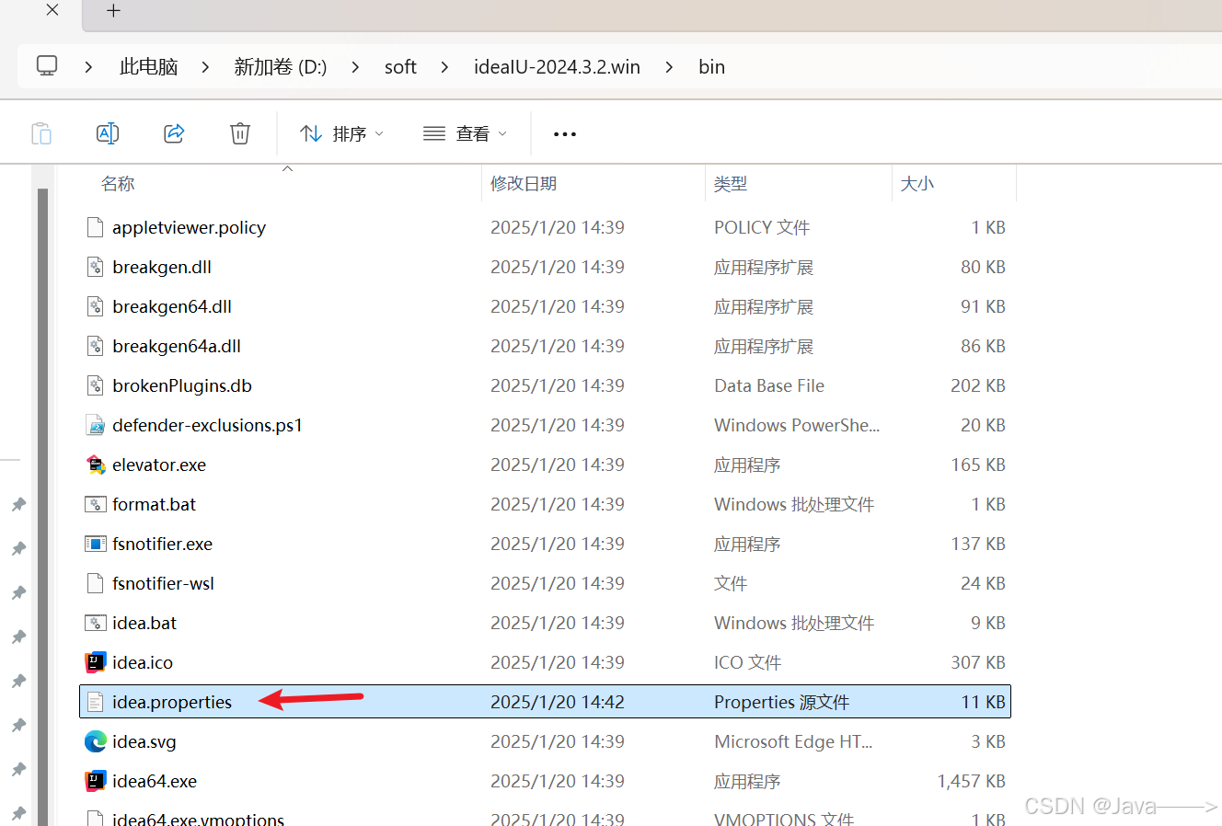This screenshot has width=1222, height=826.
Task: Sort by 名称 column header
Action: pos(118,184)
